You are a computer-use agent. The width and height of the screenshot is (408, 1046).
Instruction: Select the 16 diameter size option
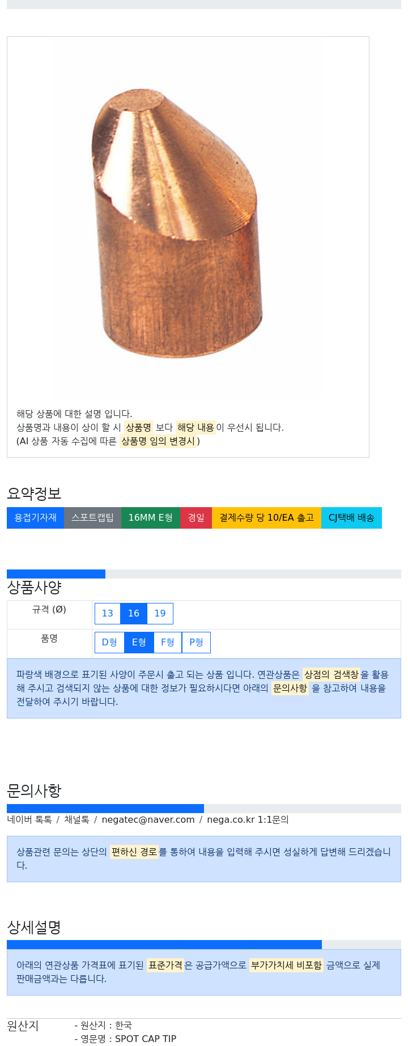[x=134, y=613]
